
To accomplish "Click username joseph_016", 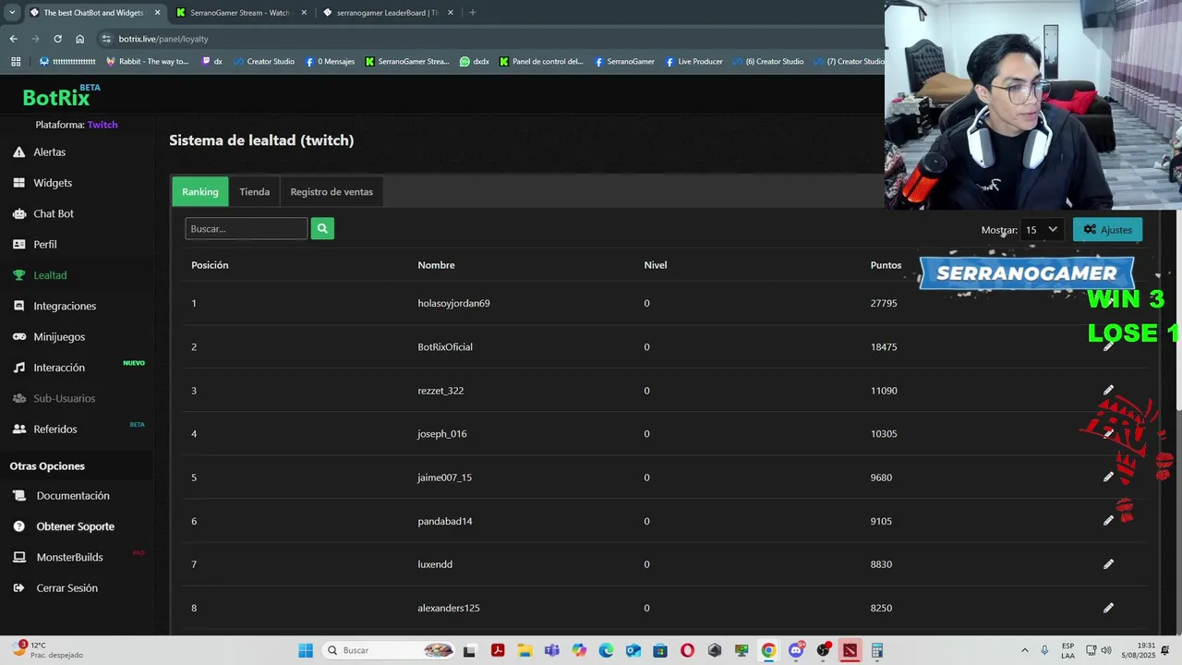I will point(442,434).
